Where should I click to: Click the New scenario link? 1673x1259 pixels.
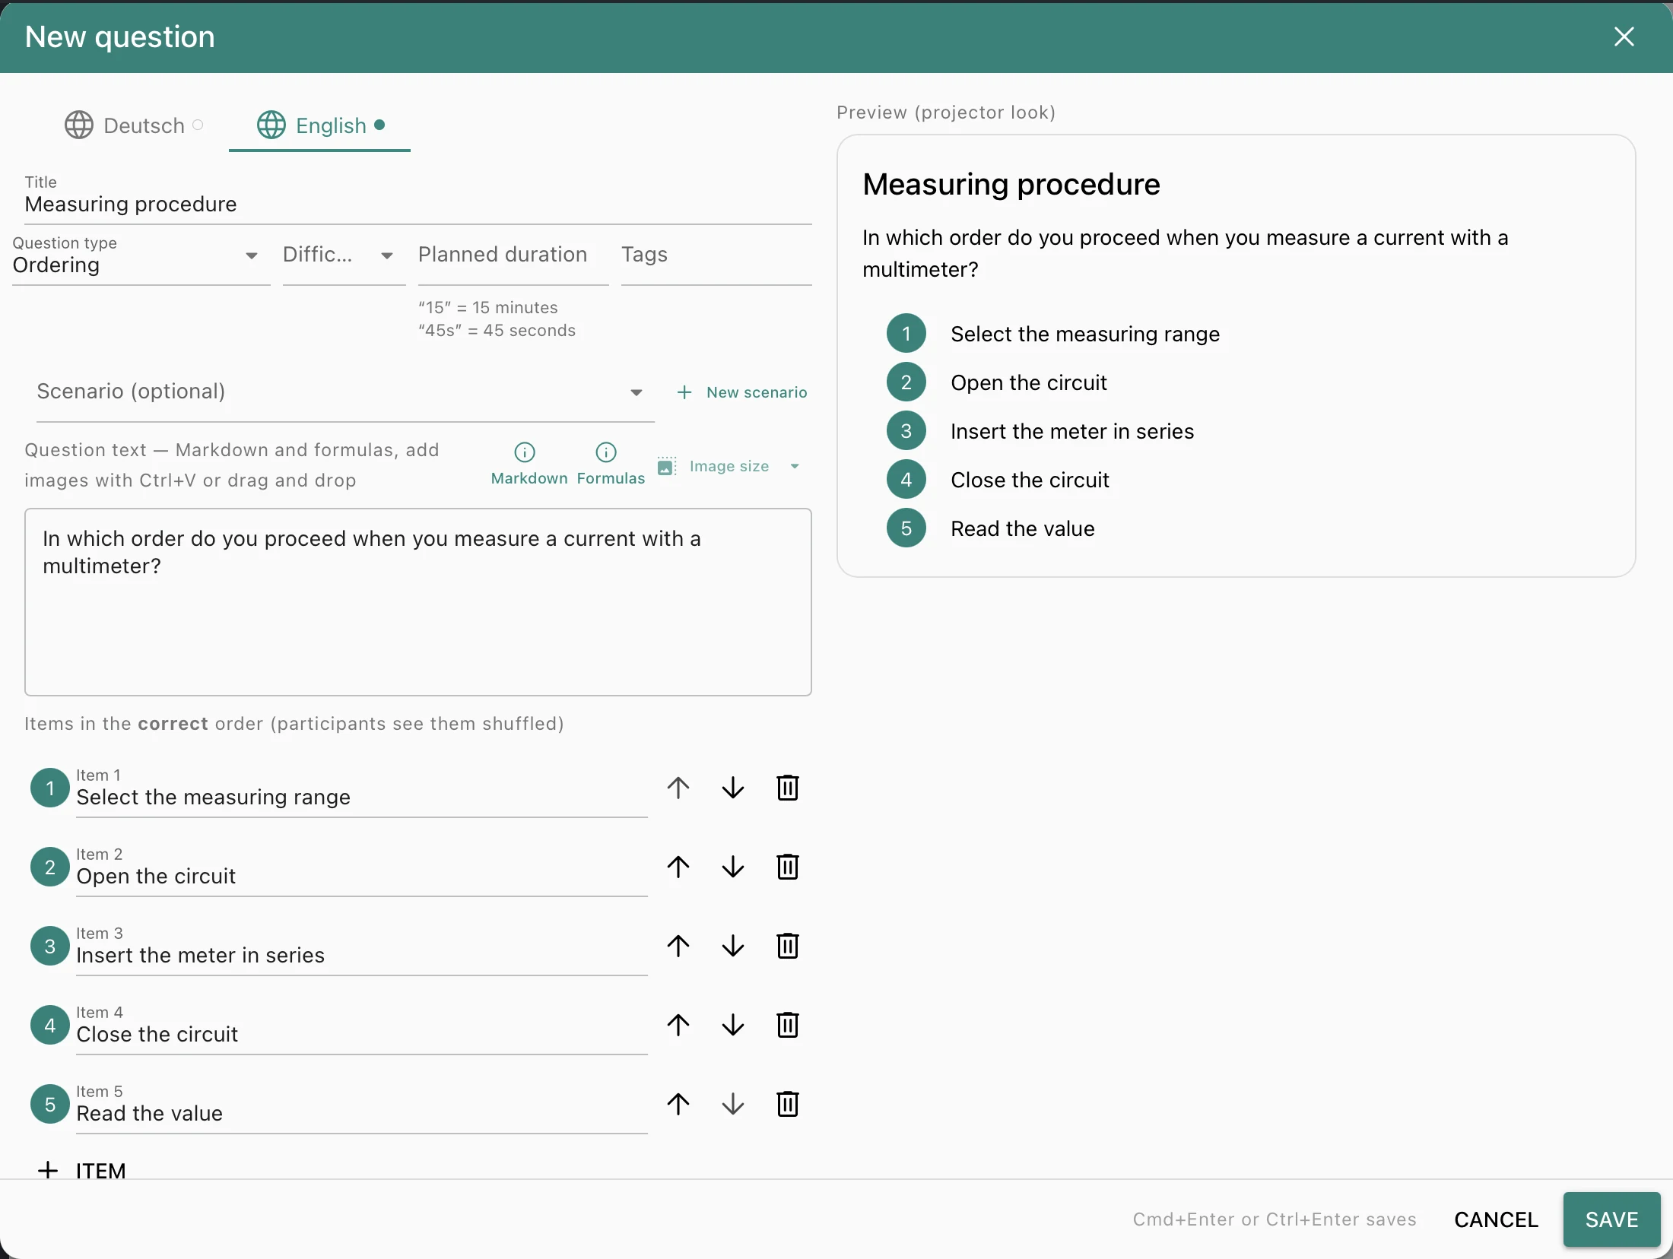(x=742, y=392)
